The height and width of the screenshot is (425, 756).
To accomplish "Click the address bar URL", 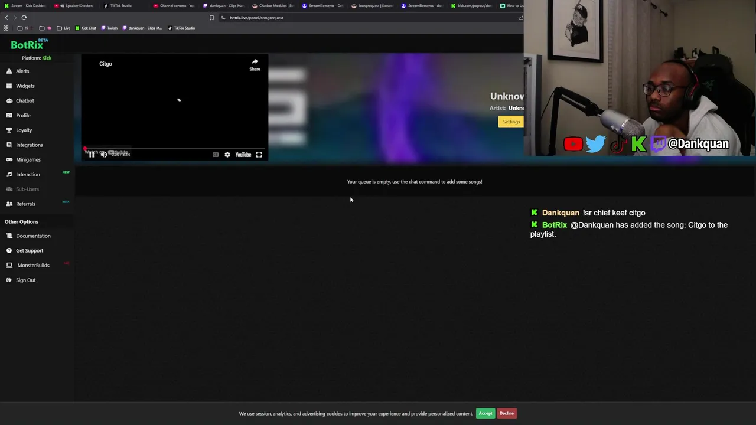I will [x=256, y=18].
